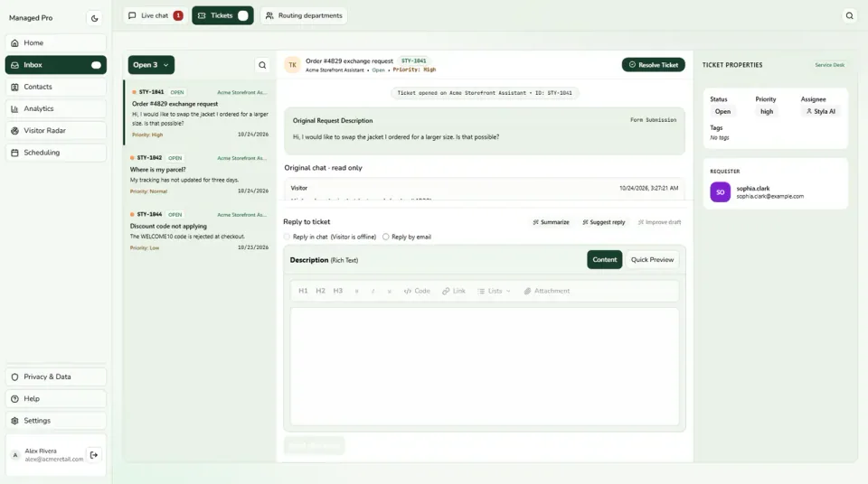Open ticket Discount code not applying
The image size is (868, 484).
coord(200,230)
